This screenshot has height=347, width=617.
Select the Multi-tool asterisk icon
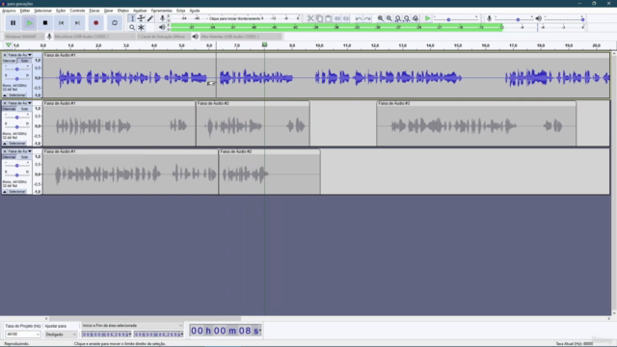[141, 28]
